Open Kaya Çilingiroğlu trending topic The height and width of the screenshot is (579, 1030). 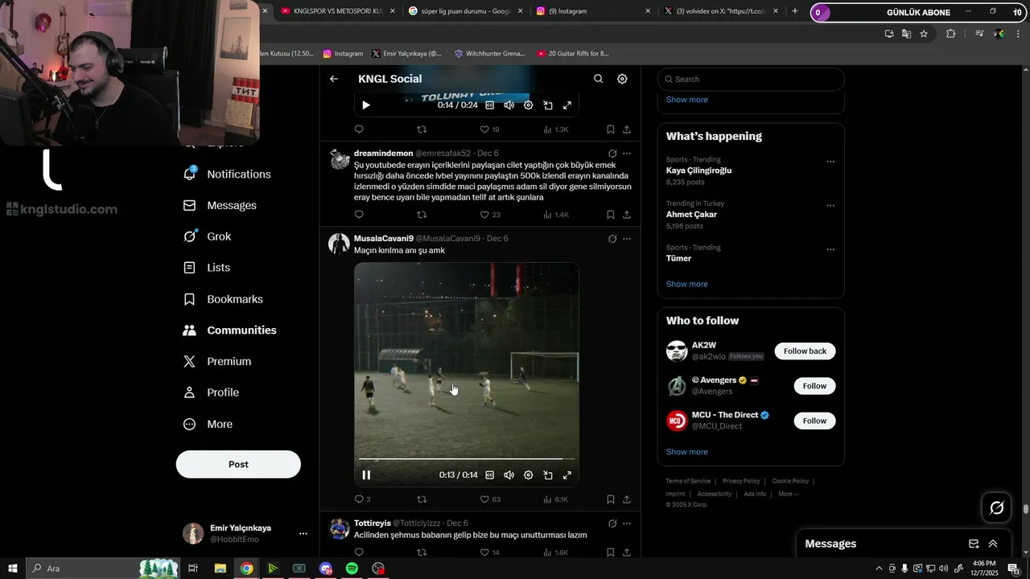tap(698, 170)
